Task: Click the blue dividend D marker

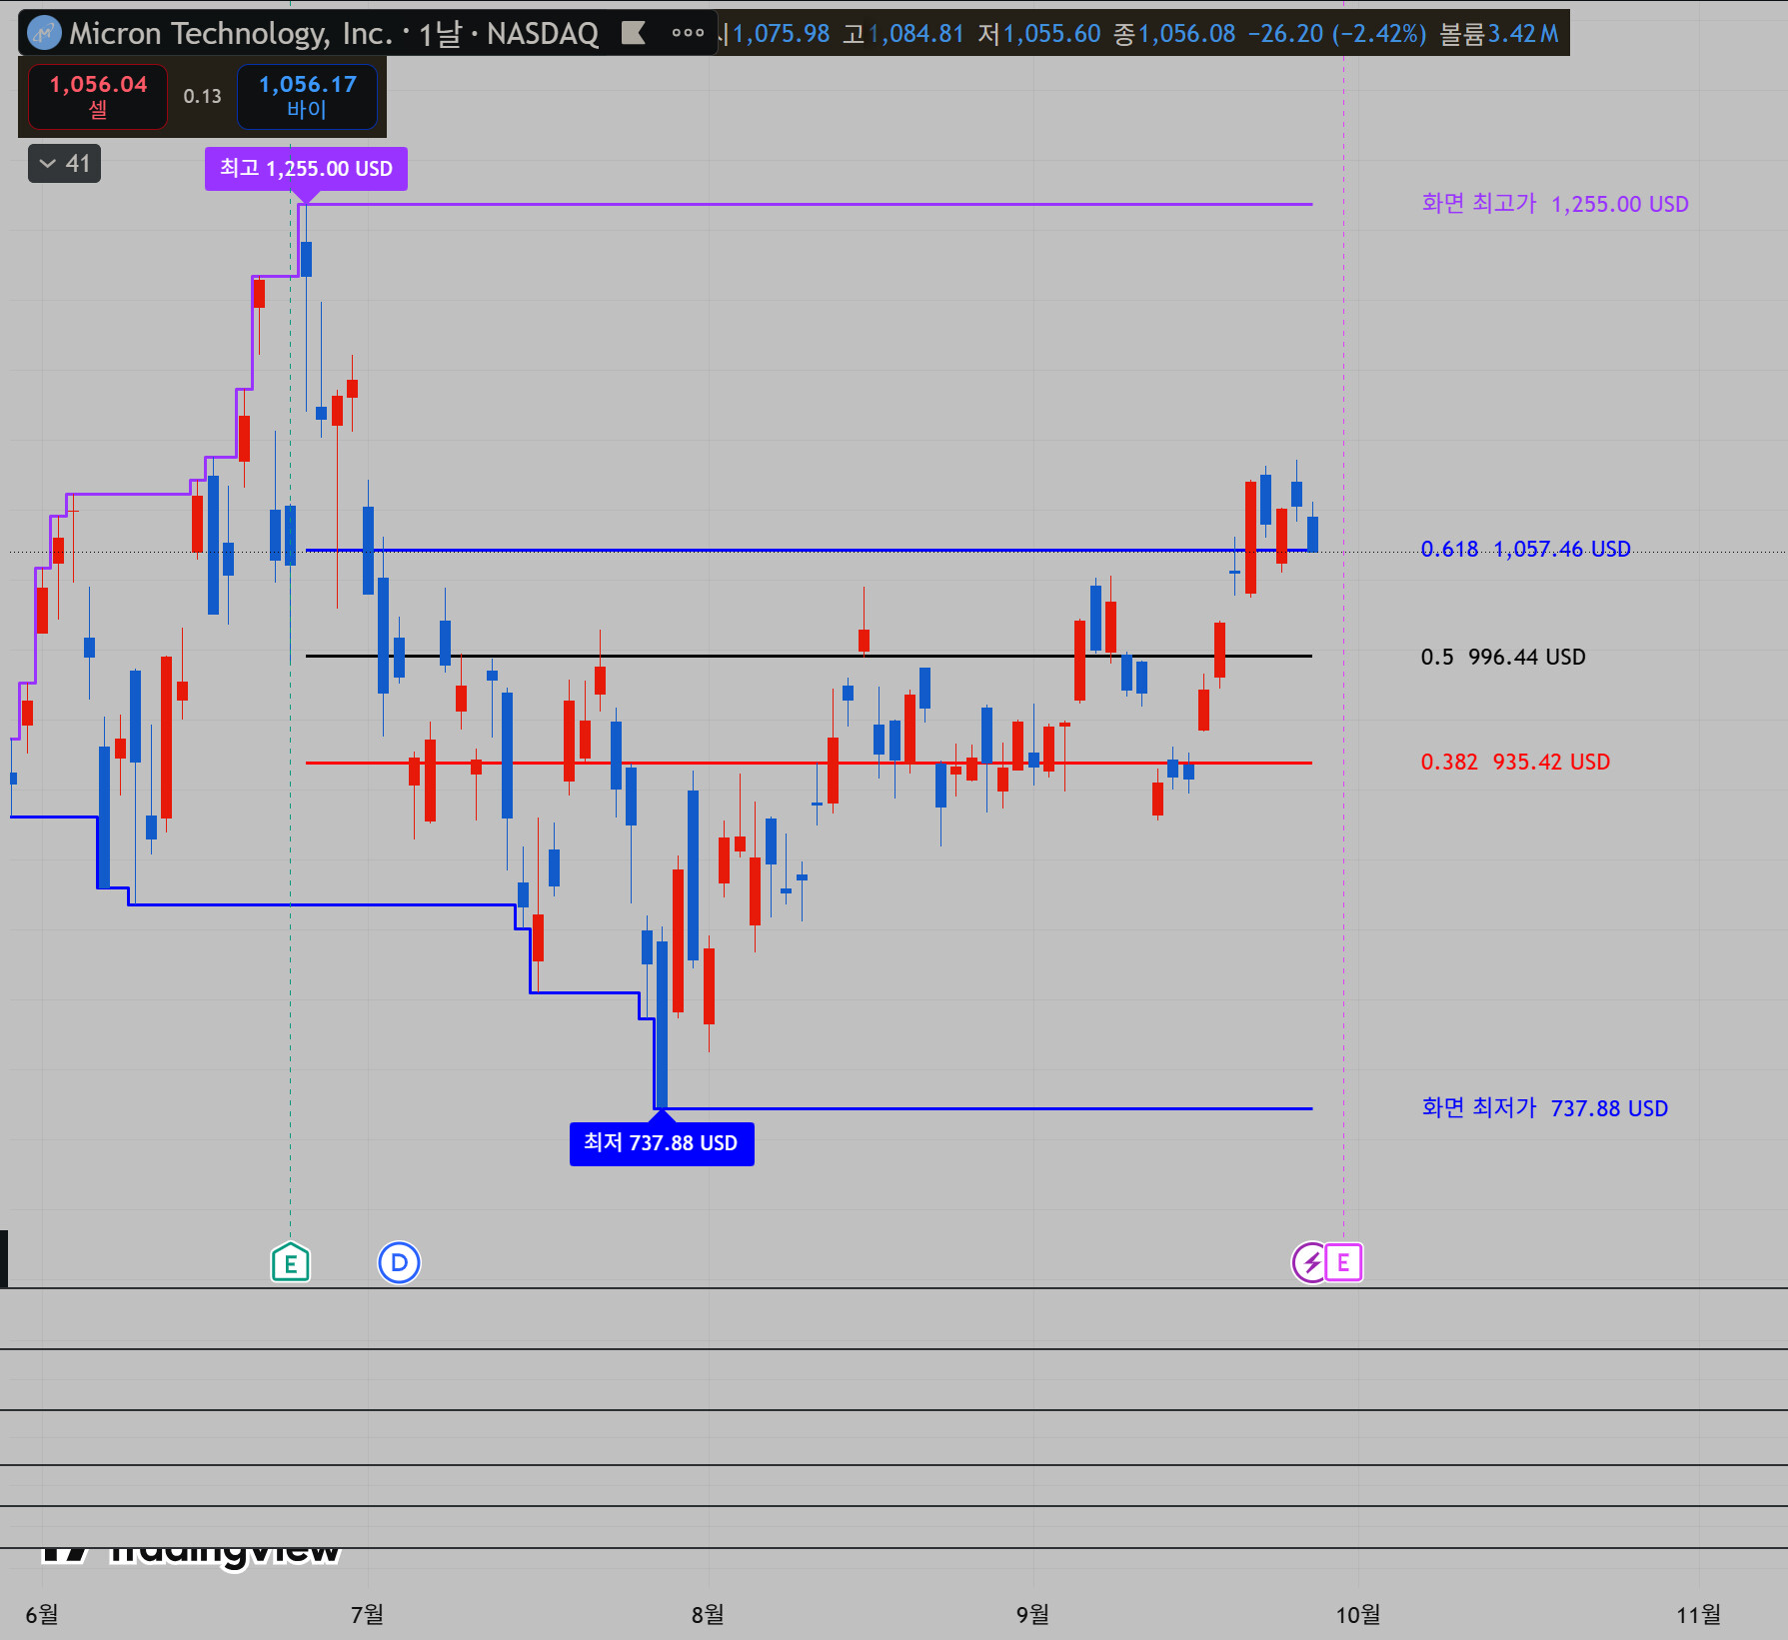Action: [399, 1262]
